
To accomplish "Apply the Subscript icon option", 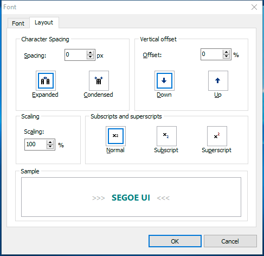I will pyautogui.click(x=166, y=136).
